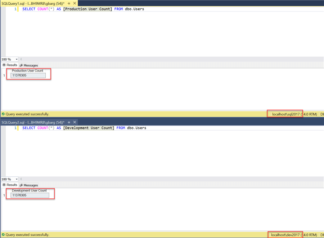Open the zoom dropdown in the SQLQuery2 editor

click(17, 179)
